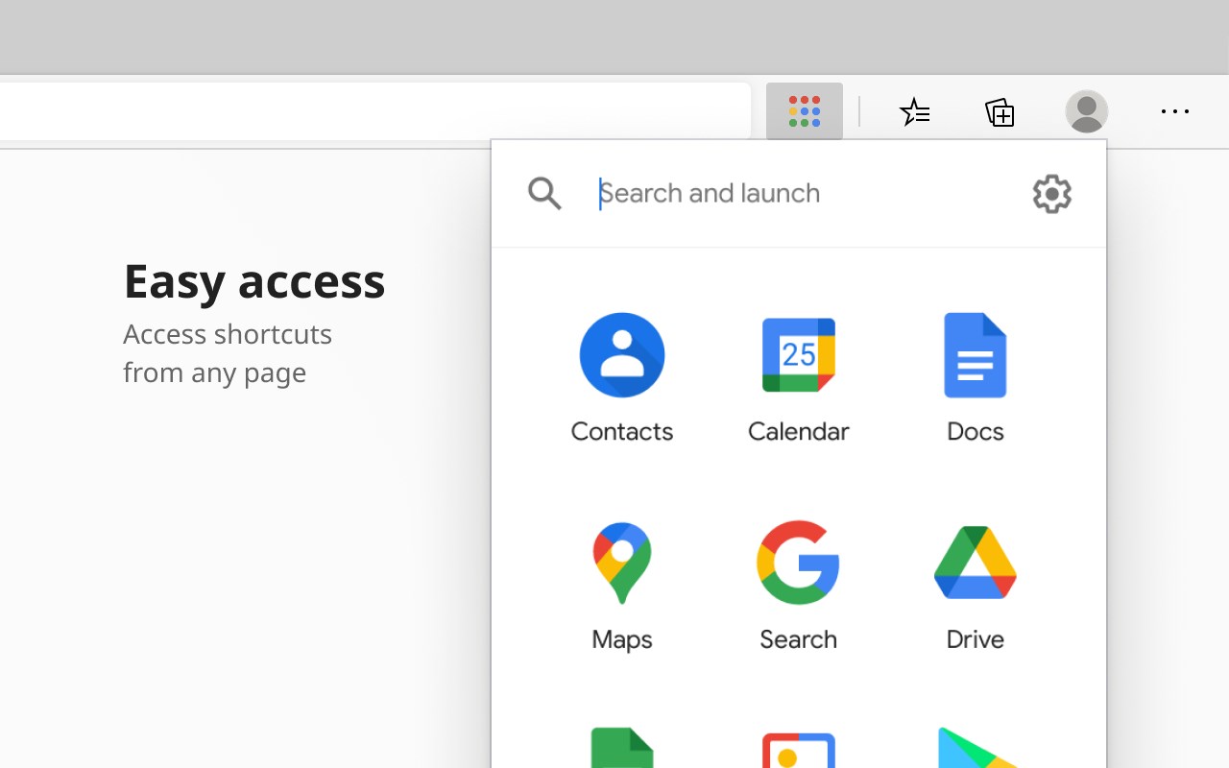Open the green Sheets icon at the bottom
Screen dimensions: 1229x768
coord(622,748)
